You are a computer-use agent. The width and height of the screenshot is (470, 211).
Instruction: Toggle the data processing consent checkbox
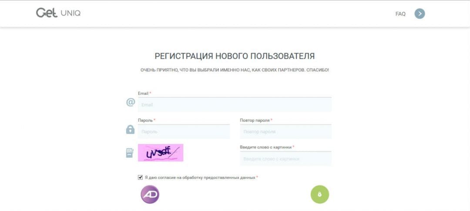point(140,178)
